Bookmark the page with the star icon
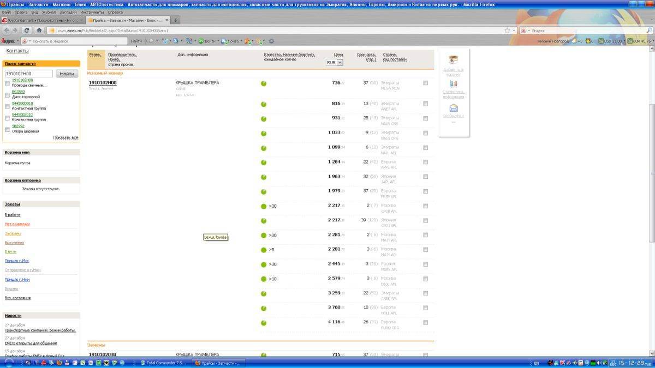This screenshot has width=655, height=368. [507, 31]
